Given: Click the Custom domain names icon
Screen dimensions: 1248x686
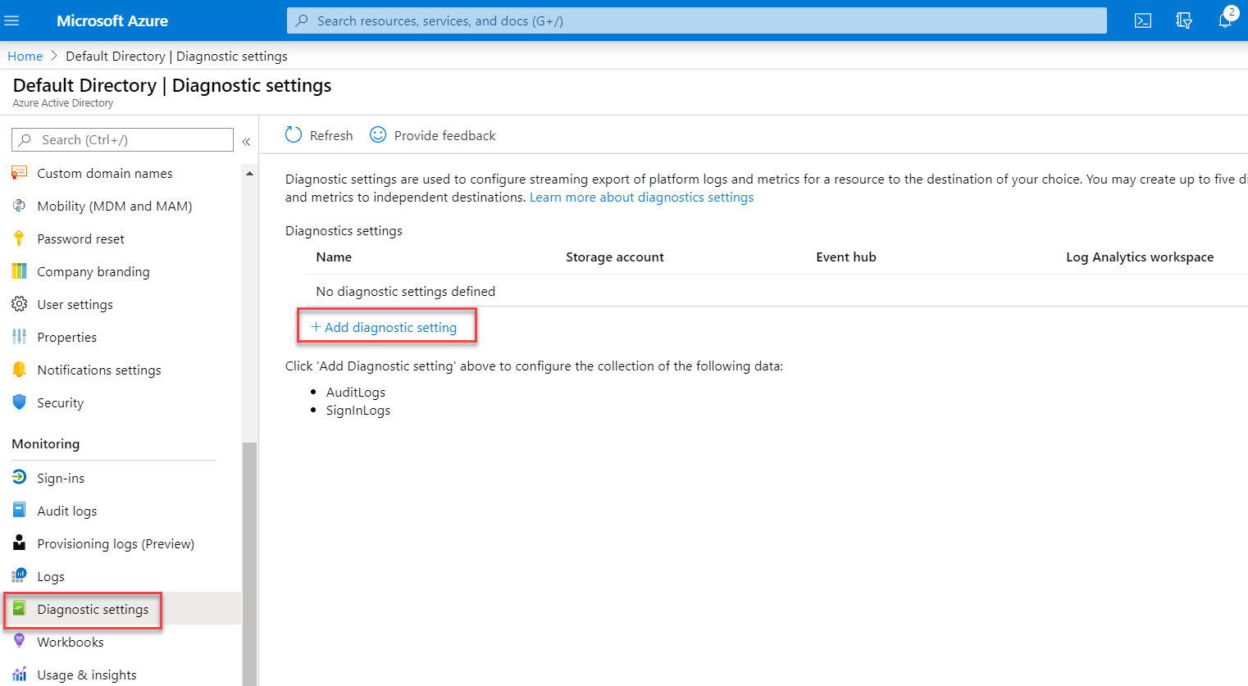Looking at the screenshot, I should coord(19,173).
